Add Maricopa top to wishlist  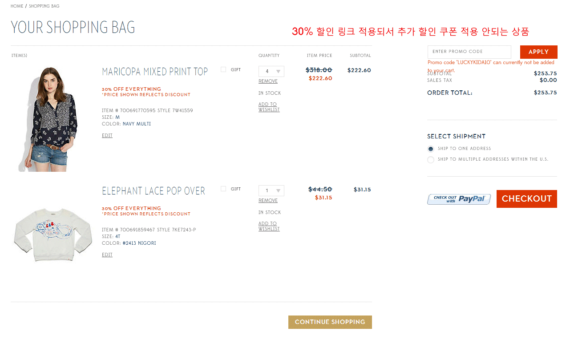point(269,107)
